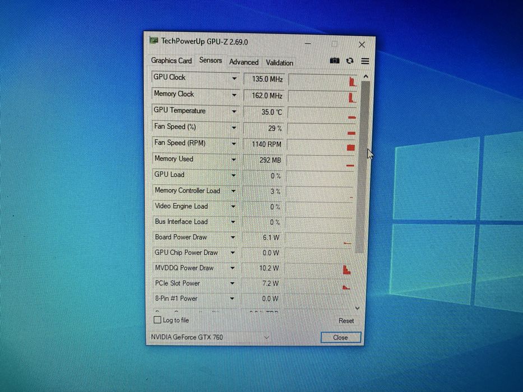
Task: Take a screenshot with the camera icon
Action: point(335,60)
